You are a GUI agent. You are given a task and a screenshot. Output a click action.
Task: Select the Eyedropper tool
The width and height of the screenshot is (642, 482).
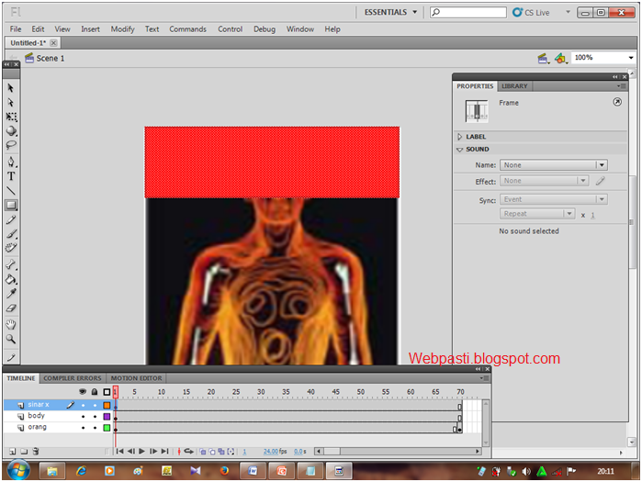coord(11,294)
